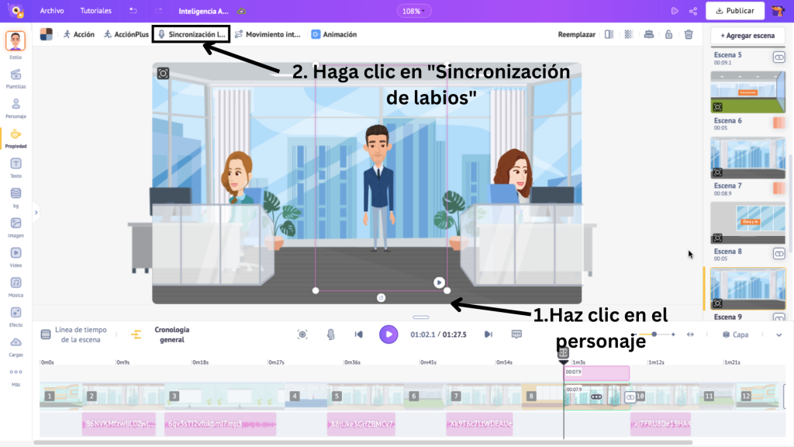Open the layer arrangement icon in the toolbar
The image size is (794, 447).
click(x=649, y=34)
